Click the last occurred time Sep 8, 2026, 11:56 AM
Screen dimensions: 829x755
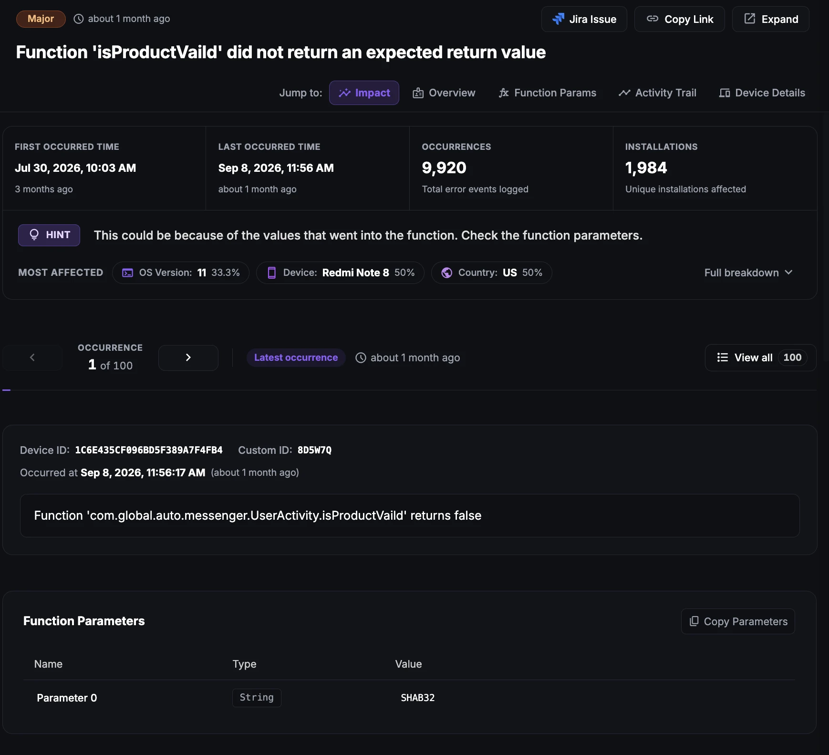tap(276, 168)
